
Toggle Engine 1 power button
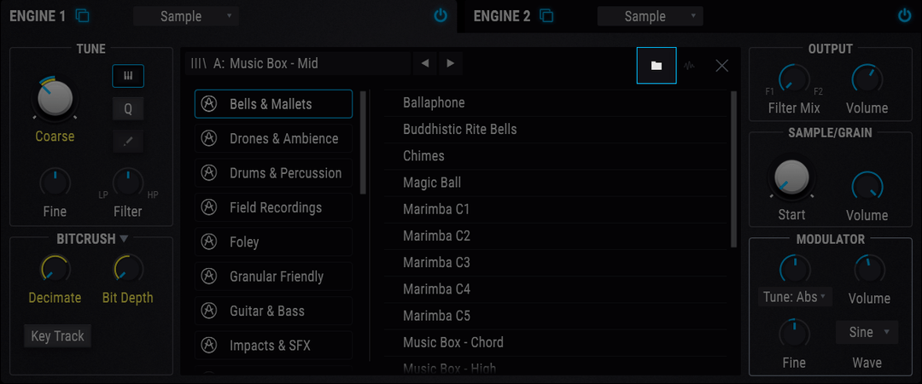coord(441,16)
